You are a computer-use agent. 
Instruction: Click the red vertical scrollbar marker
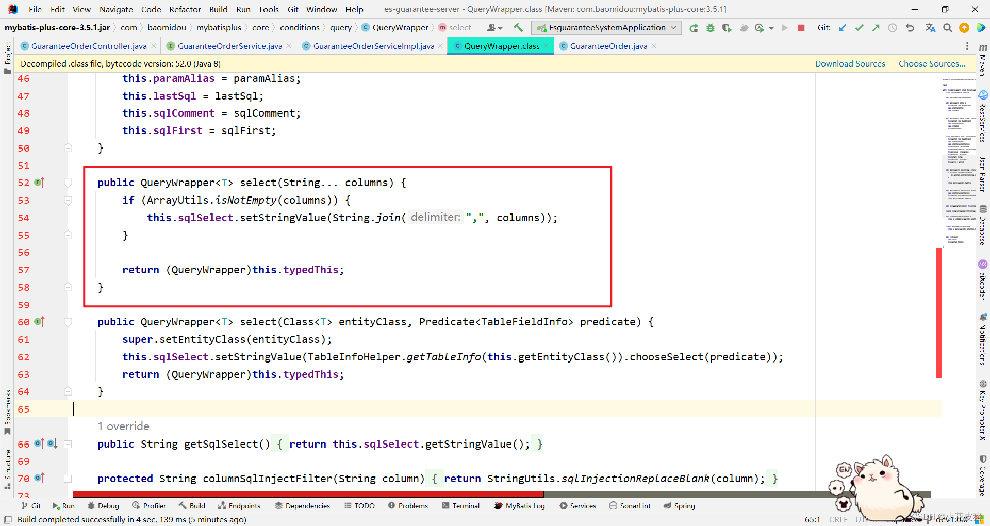point(939,313)
